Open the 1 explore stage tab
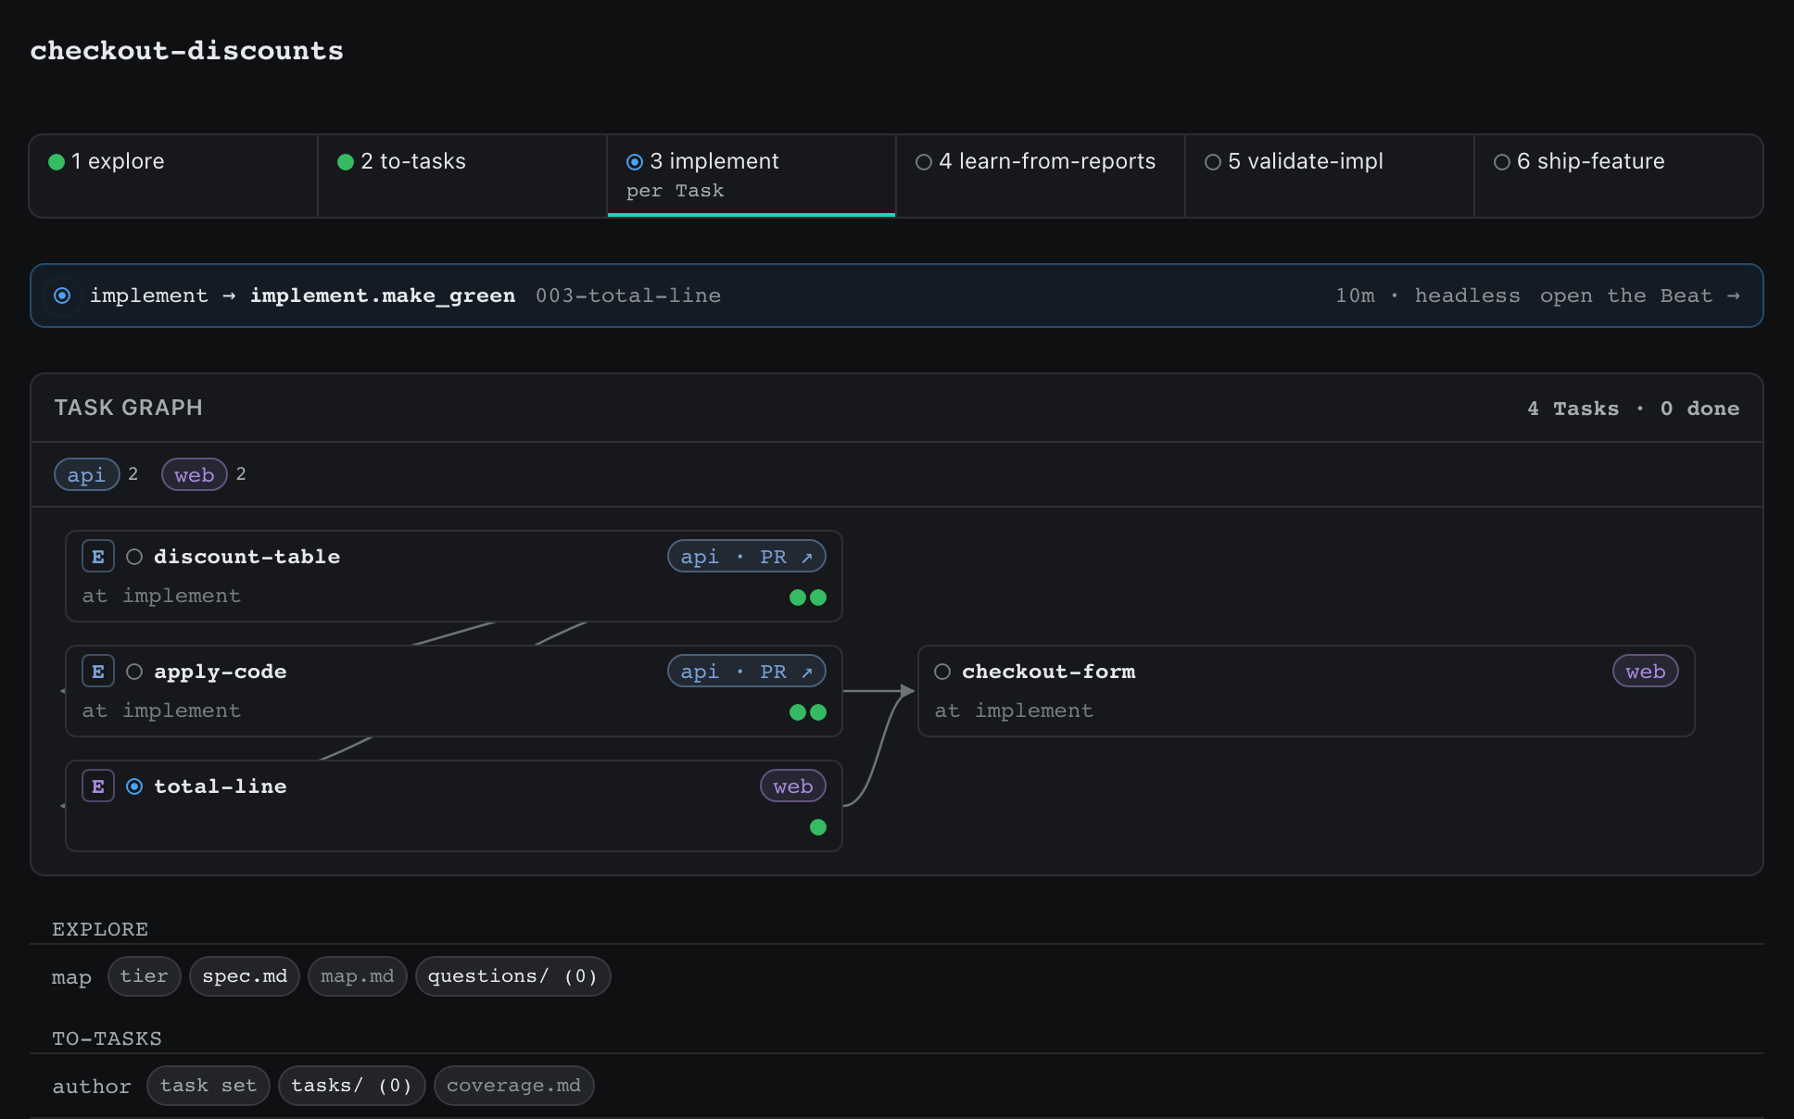The width and height of the screenshot is (1794, 1119). (x=173, y=176)
